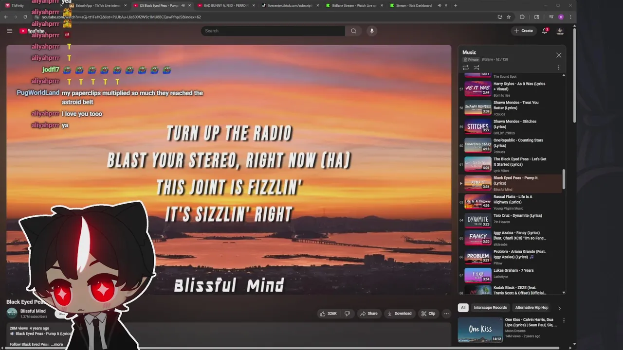Click the Pump It video player
Viewport: 623px width, 350px height.
[229, 170]
